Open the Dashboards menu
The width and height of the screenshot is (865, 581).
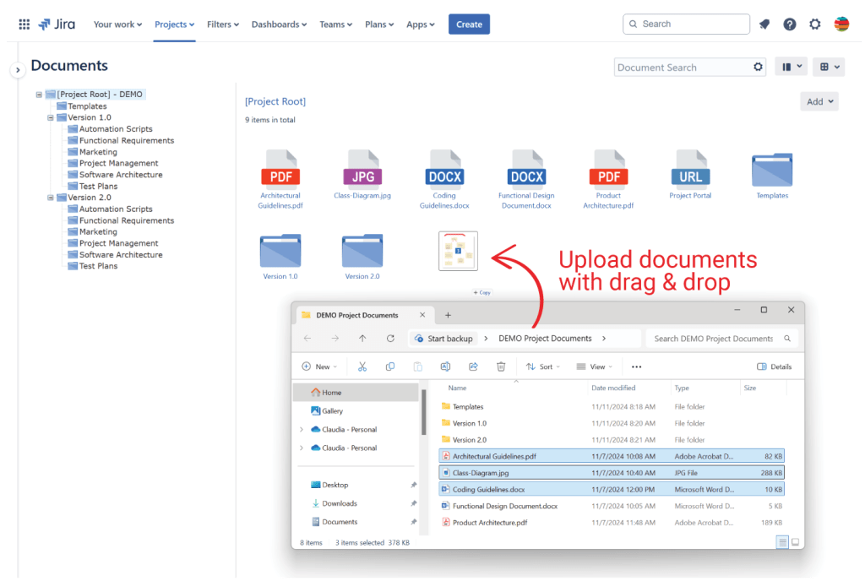[x=279, y=24]
